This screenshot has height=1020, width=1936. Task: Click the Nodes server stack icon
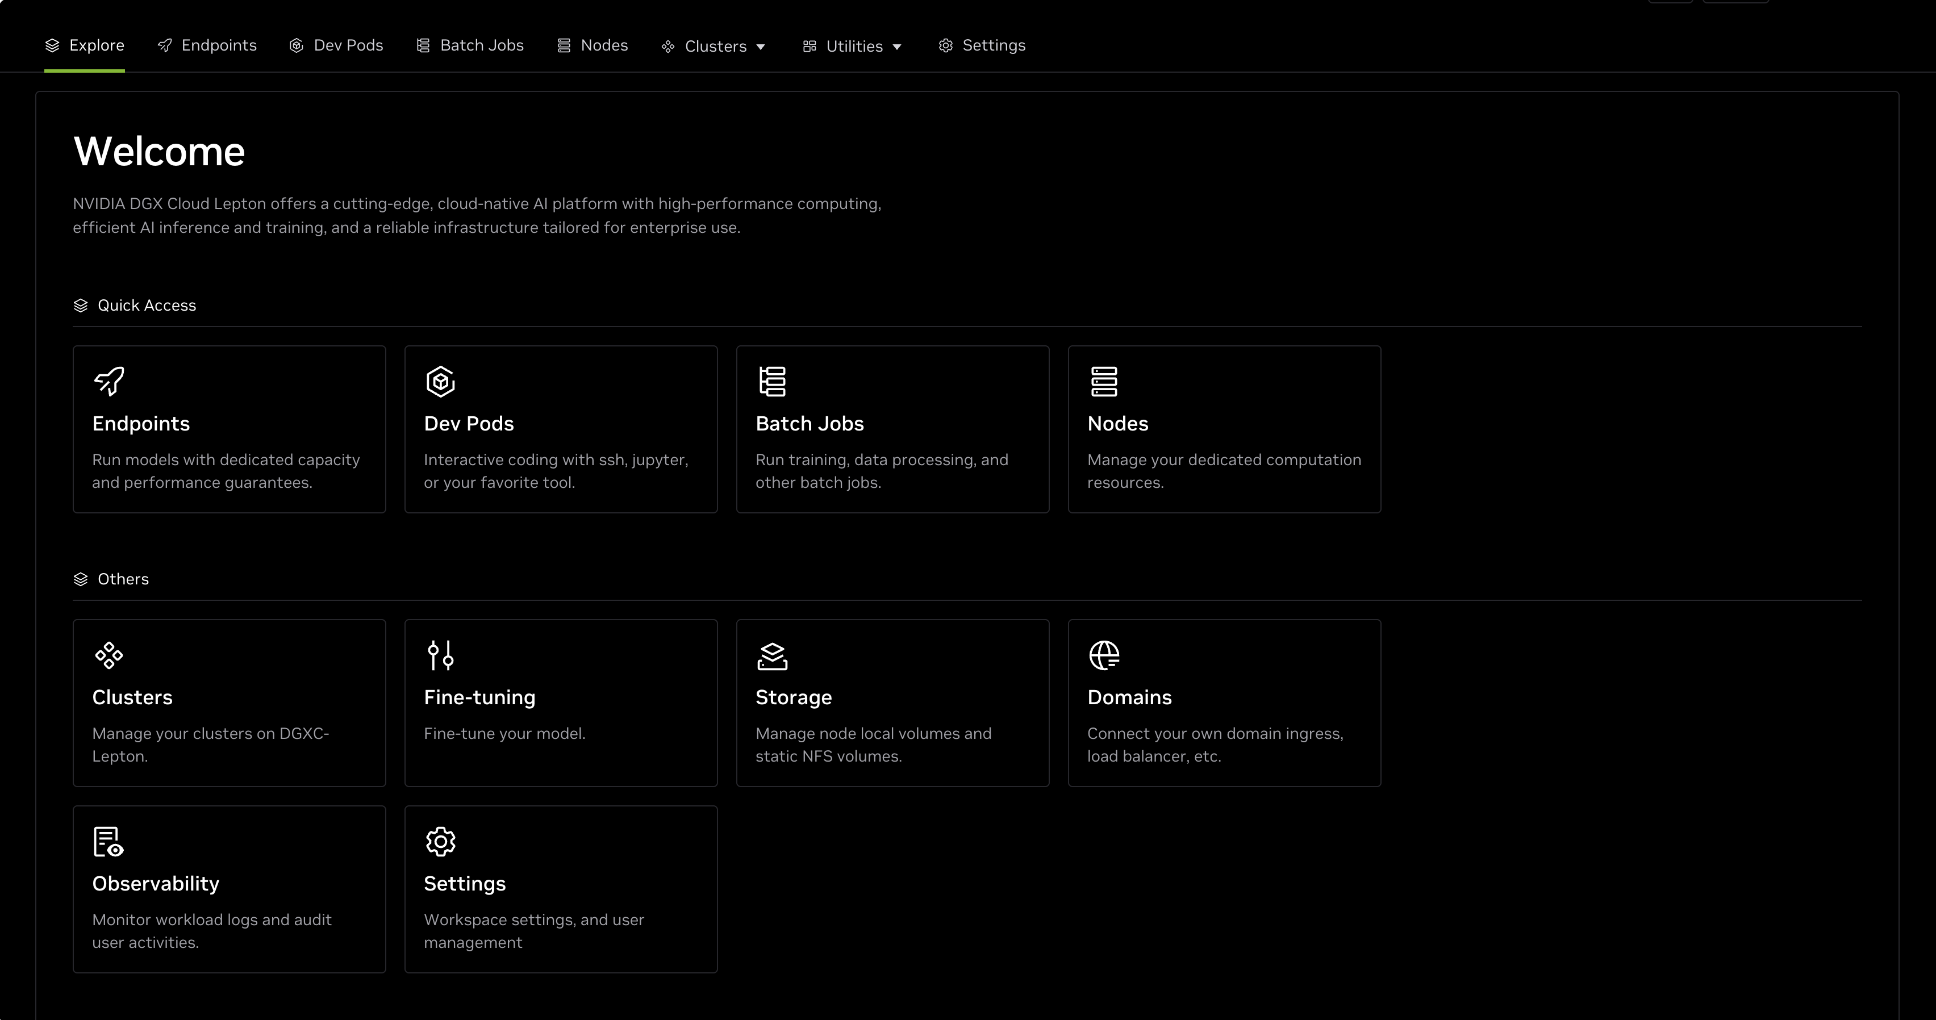pos(1104,382)
